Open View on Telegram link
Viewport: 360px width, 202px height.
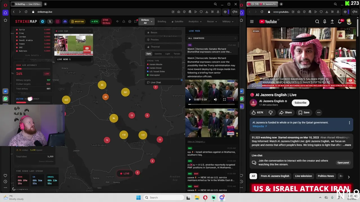[196, 142]
